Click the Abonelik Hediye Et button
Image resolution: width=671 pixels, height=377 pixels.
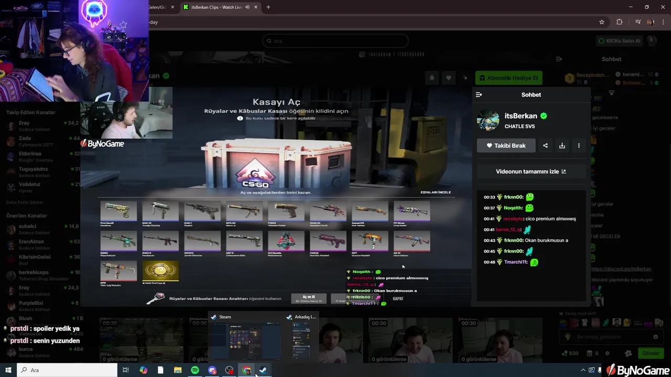(508, 78)
